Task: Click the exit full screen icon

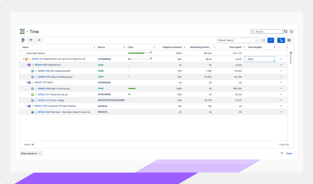Action: click(291, 31)
